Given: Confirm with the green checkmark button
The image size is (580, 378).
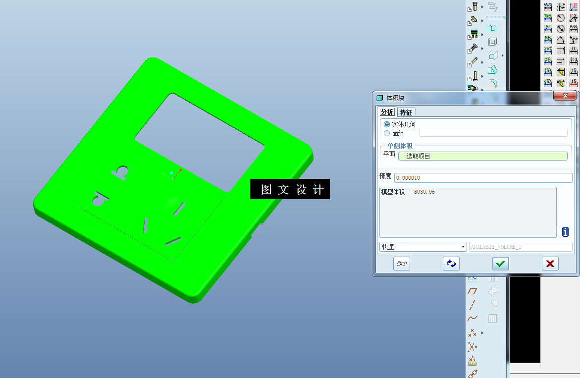Looking at the screenshot, I should [500, 264].
